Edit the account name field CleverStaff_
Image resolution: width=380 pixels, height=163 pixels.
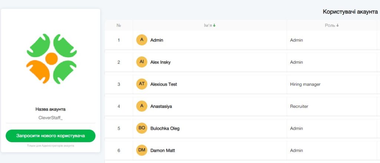coord(50,118)
